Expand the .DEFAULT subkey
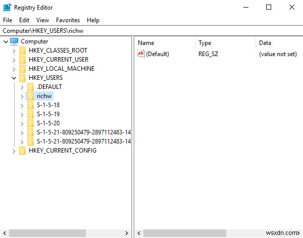The height and width of the screenshot is (238, 303). [x=22, y=87]
